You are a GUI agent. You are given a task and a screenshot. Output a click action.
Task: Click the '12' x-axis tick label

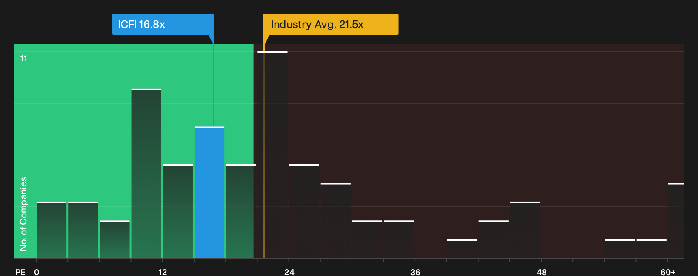(163, 272)
